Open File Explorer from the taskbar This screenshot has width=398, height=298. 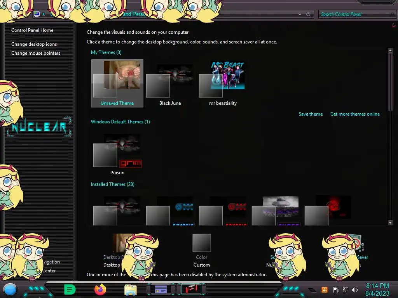tap(131, 289)
